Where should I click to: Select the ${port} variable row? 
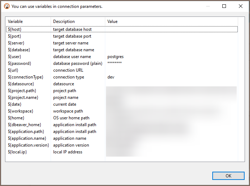(x=15, y=36)
